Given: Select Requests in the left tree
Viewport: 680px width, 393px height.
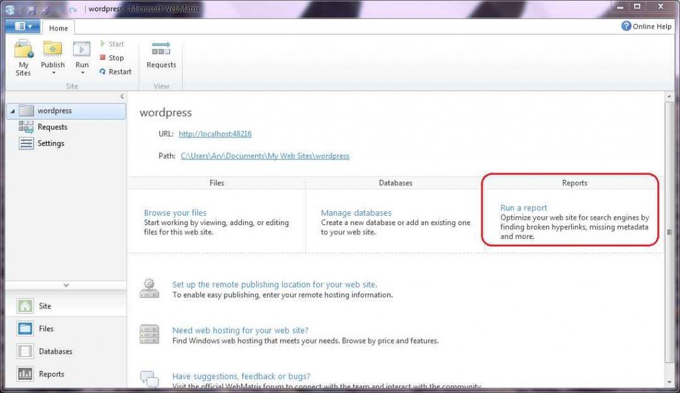Looking at the screenshot, I should click(x=52, y=127).
